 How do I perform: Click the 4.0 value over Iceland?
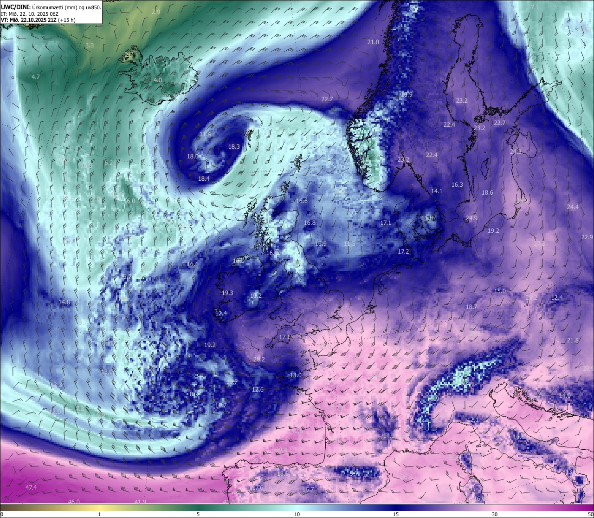pyautogui.click(x=158, y=80)
